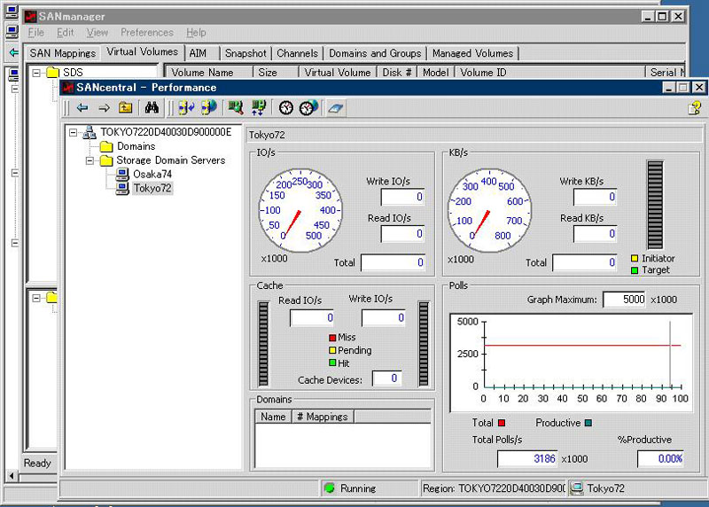Click the server with blue return arrow icon
The height and width of the screenshot is (507, 709).
pos(186,107)
